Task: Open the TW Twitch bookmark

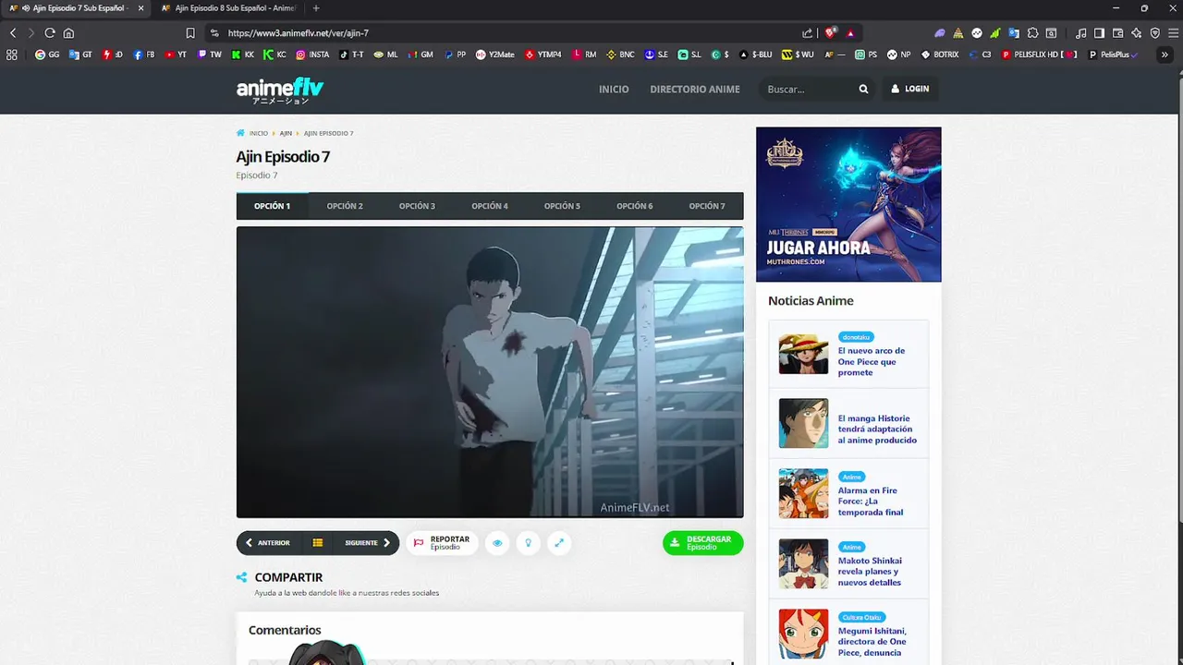Action: [210, 54]
